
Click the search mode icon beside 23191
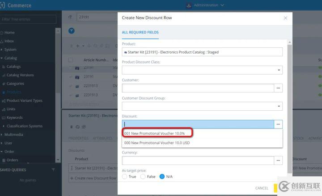pos(70,17)
